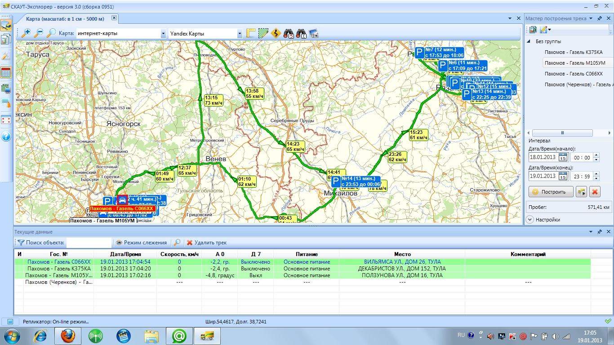Click the track playback icon beside Построить
This screenshot has width=614, height=345.
(x=582, y=192)
